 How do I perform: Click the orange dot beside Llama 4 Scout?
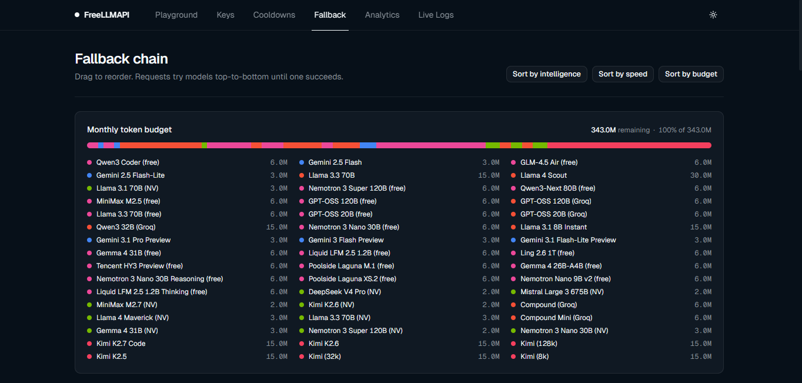click(514, 175)
